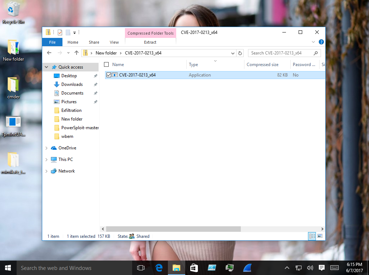
Task: Open the taskbar clock showing 6:15 PM
Action: 354,267
